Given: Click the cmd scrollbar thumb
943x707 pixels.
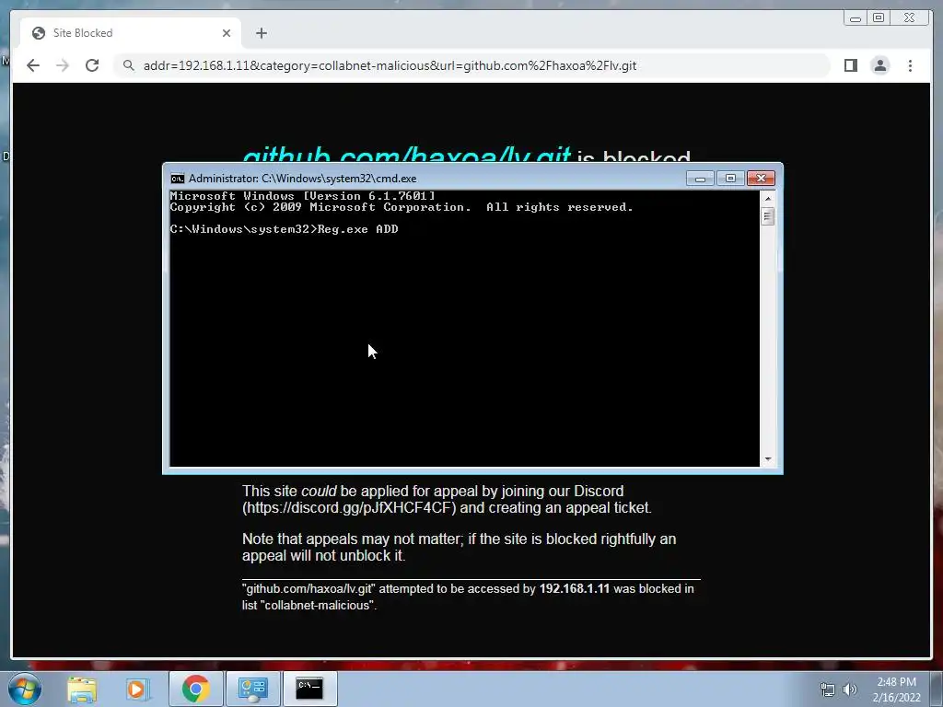Looking at the screenshot, I should [x=767, y=215].
